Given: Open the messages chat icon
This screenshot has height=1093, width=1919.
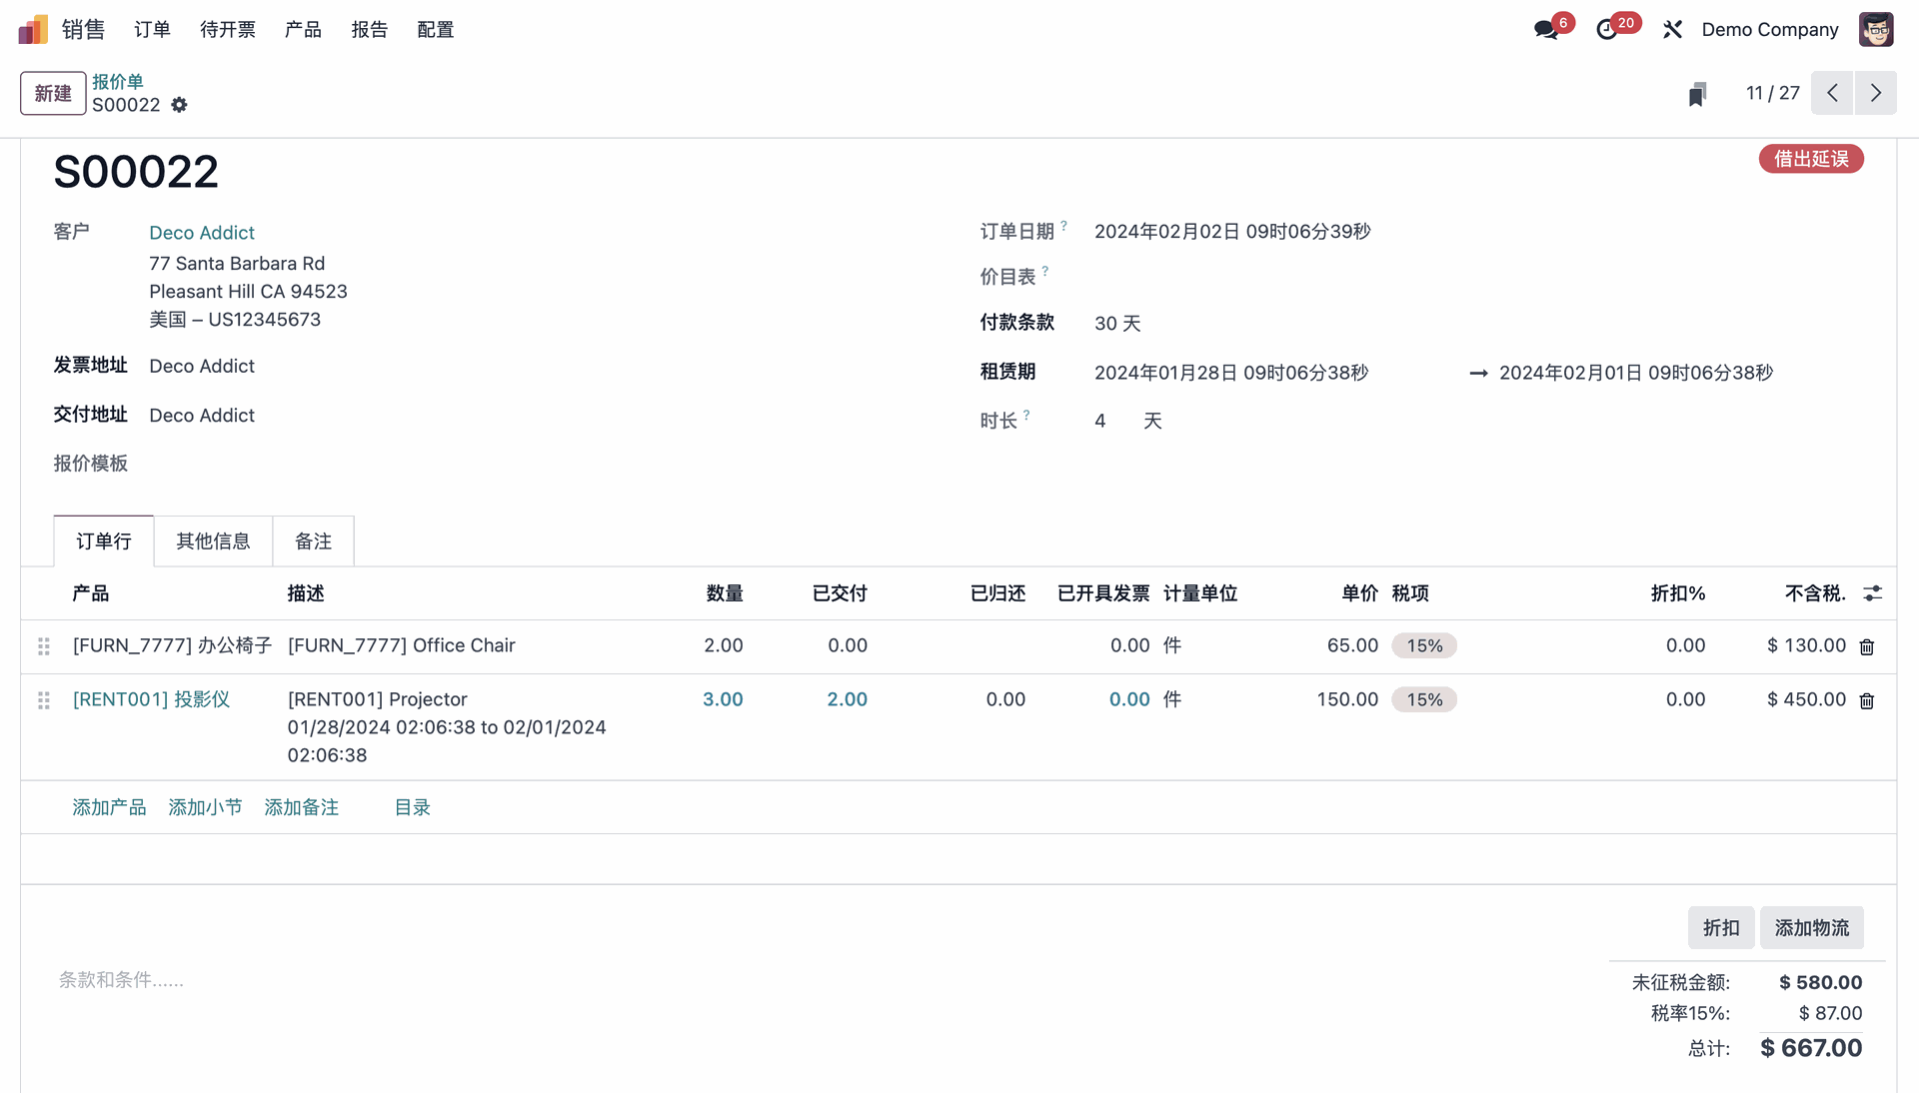Looking at the screenshot, I should tap(1546, 30).
